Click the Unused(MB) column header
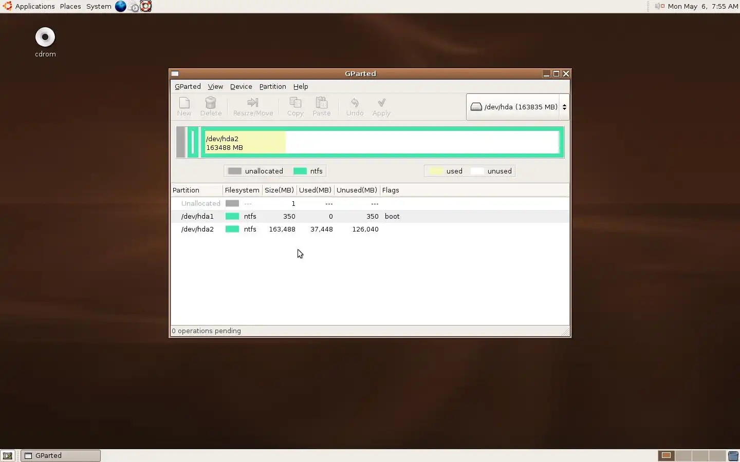 [357, 190]
